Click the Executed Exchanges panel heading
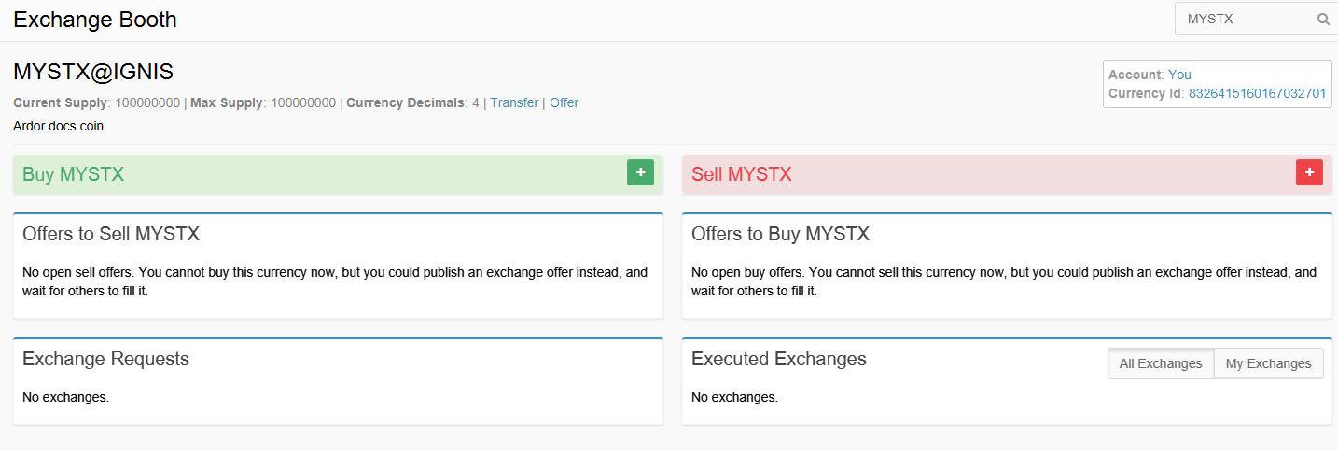The image size is (1338, 451). pyautogui.click(x=778, y=359)
